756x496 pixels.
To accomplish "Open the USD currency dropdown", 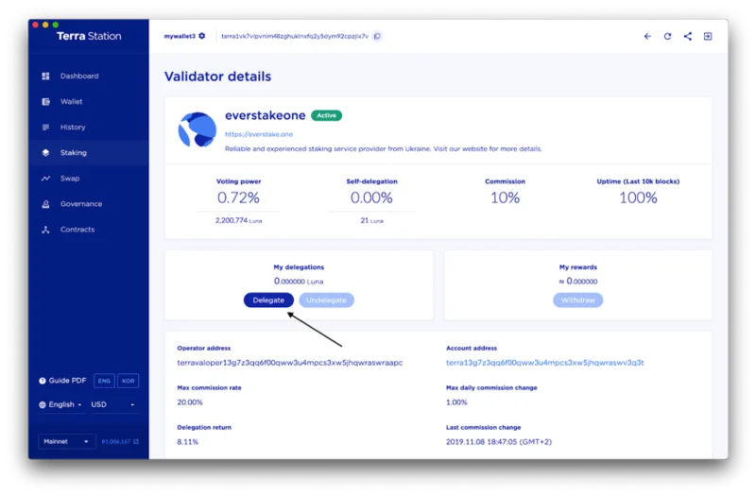I will [113, 405].
